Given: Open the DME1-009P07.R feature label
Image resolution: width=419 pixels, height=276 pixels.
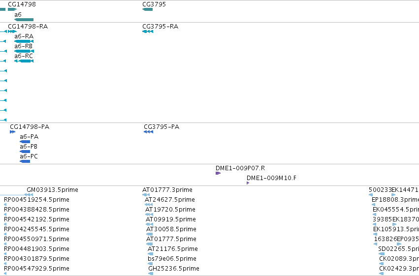Looking at the screenshot, I should click(x=240, y=168).
